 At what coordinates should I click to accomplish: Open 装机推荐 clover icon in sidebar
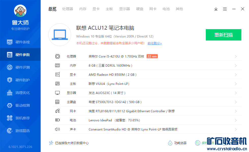click(x=10, y=118)
